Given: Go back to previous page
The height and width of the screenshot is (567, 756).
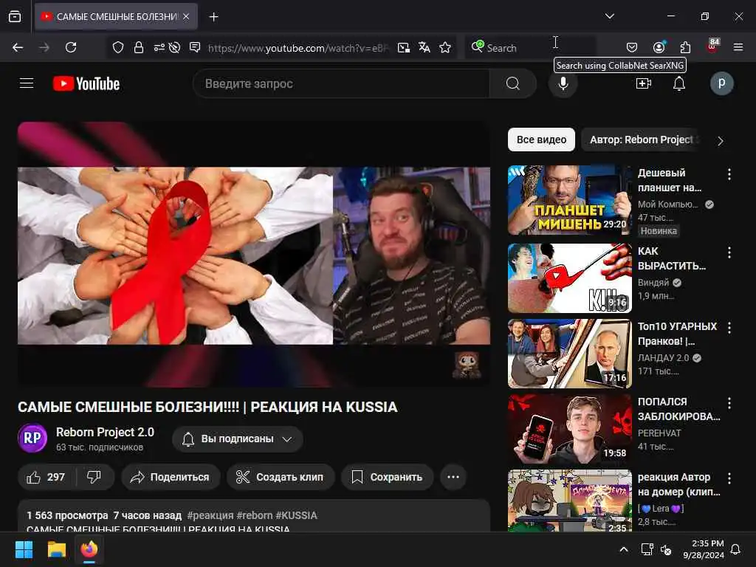Looking at the screenshot, I should pyautogui.click(x=18, y=47).
